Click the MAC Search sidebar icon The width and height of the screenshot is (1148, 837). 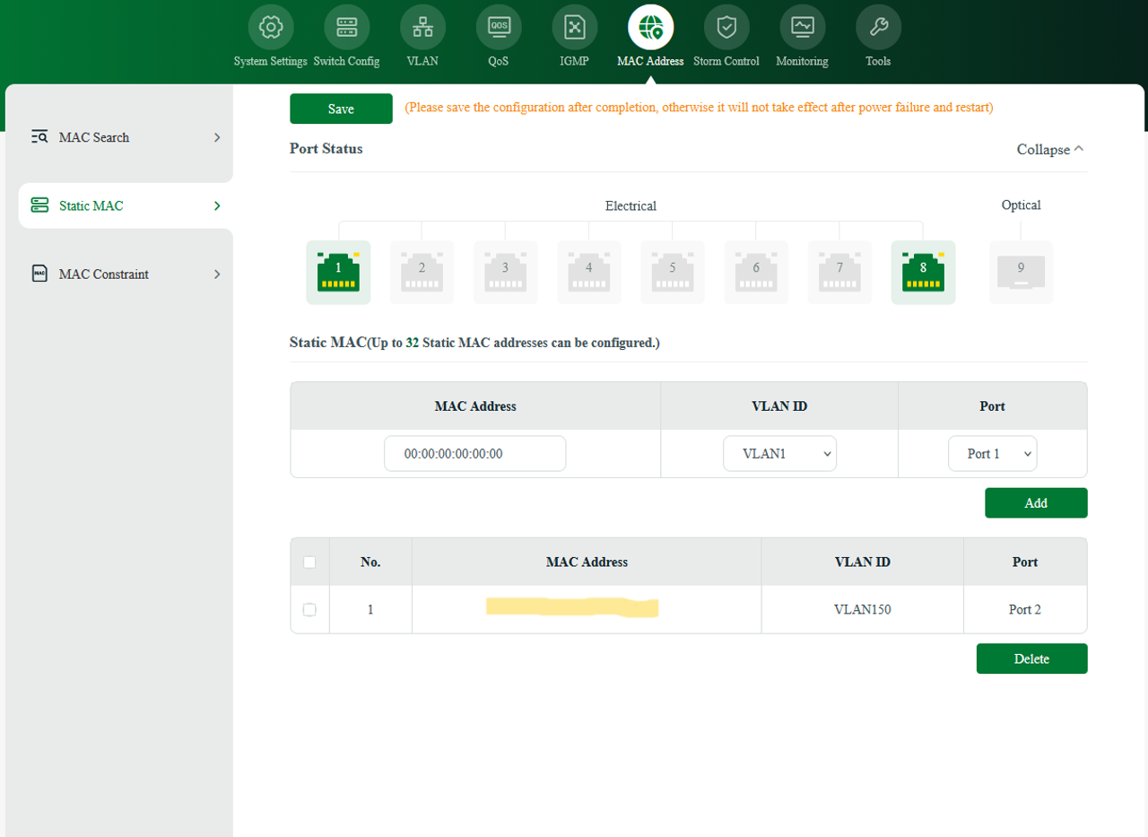[x=39, y=137]
